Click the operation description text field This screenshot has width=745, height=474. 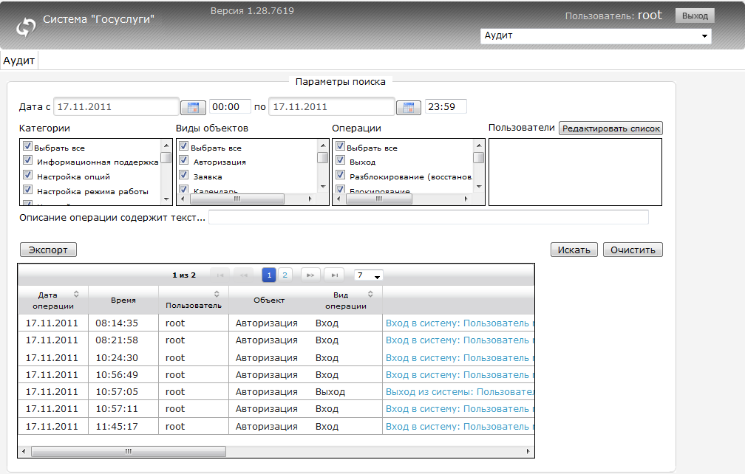click(428, 217)
